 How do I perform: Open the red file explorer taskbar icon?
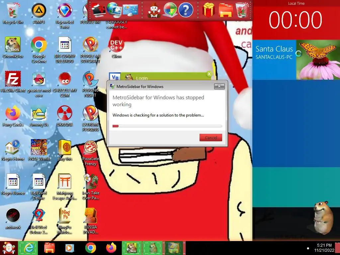pos(49,248)
